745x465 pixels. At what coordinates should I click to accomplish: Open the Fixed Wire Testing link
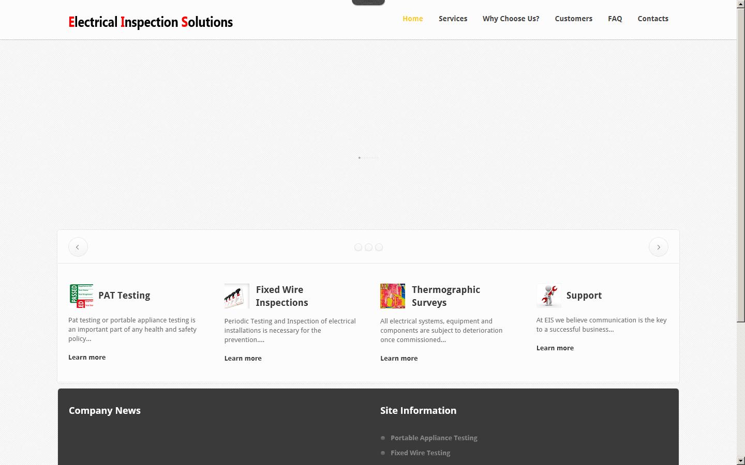pos(420,453)
